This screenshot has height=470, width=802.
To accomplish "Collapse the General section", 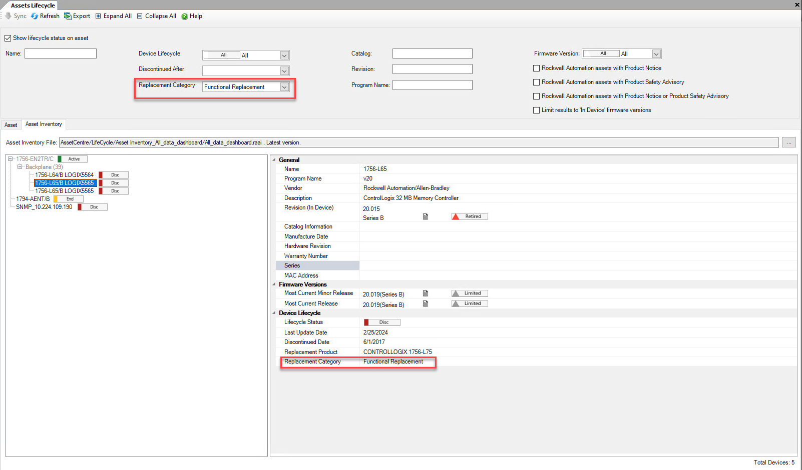I will (x=274, y=160).
